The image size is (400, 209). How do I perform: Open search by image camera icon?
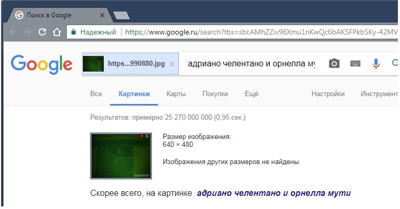coord(334,63)
